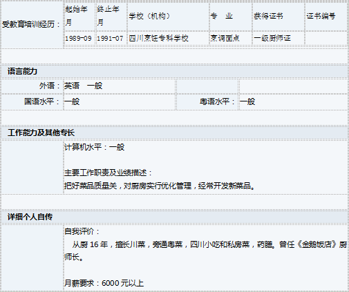The image size is (349, 292).
Task: Click the 获得证书 column header
Action: (x=268, y=16)
